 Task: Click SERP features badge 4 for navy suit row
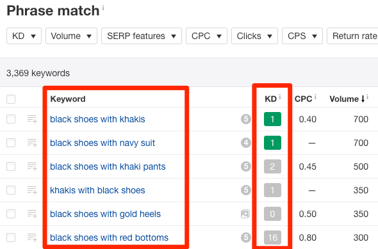pyautogui.click(x=245, y=143)
